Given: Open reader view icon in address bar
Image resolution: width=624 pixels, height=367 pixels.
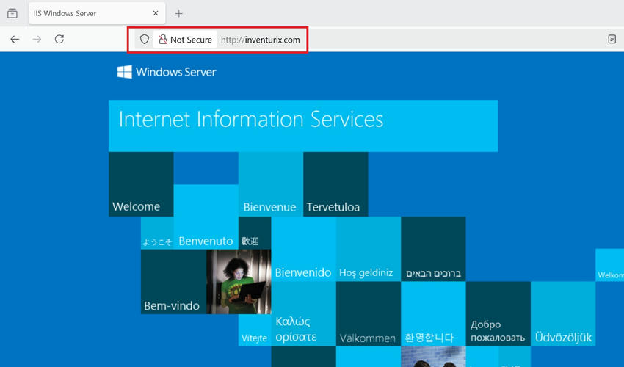Looking at the screenshot, I should click(x=612, y=39).
